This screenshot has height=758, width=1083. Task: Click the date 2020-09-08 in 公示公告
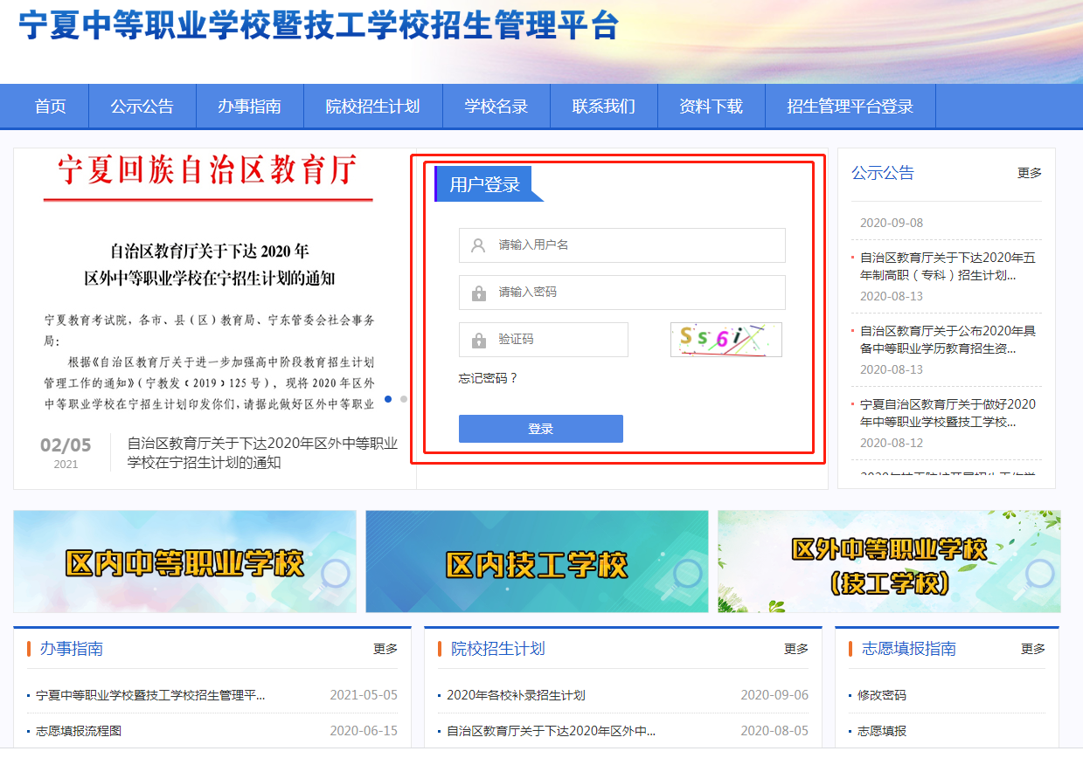(892, 223)
